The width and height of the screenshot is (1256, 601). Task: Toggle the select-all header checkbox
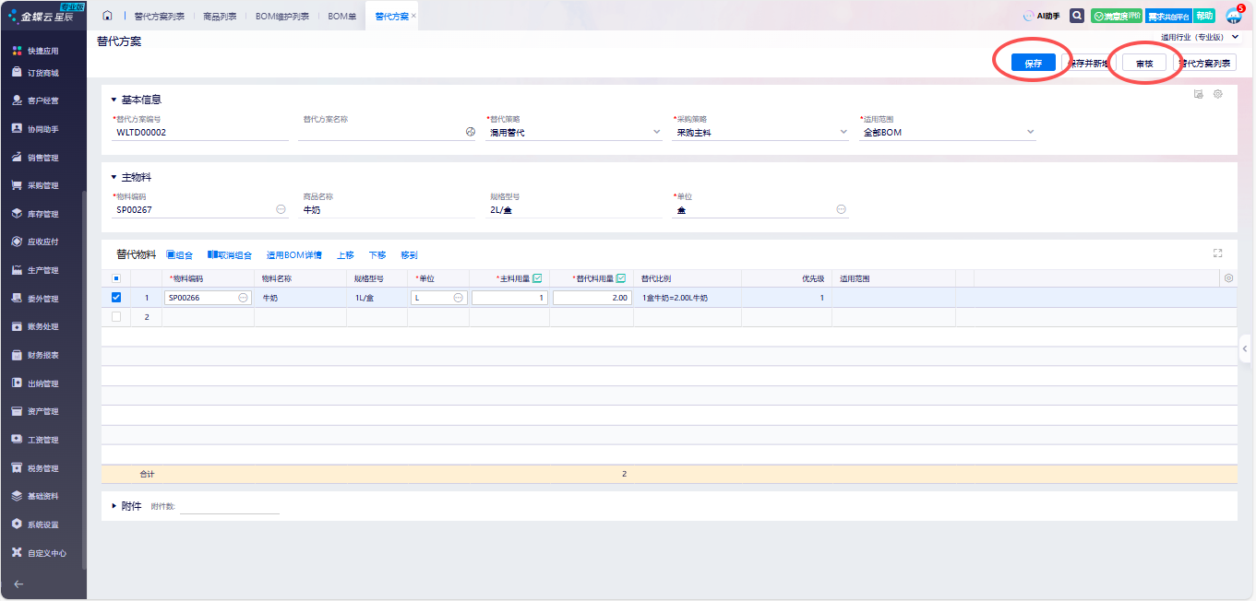116,278
